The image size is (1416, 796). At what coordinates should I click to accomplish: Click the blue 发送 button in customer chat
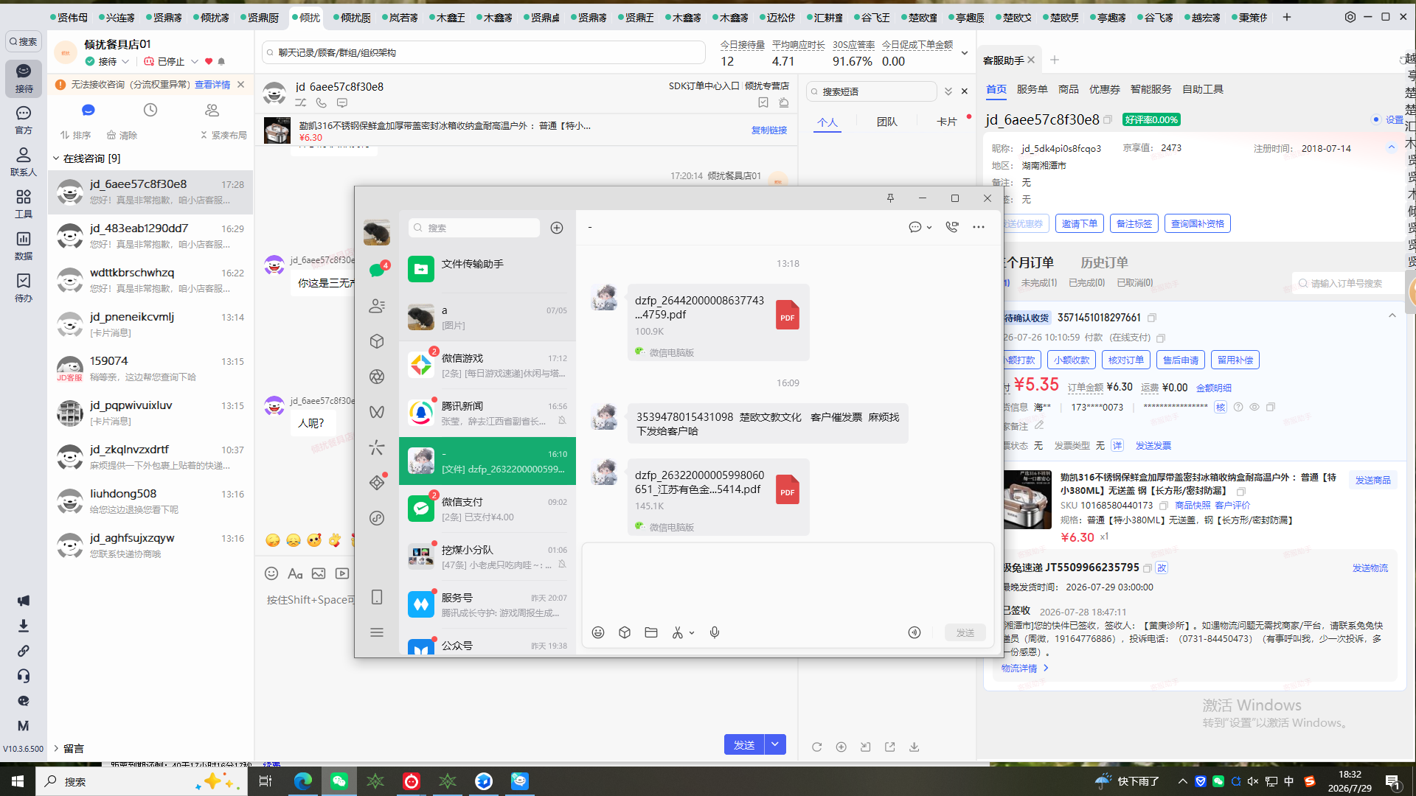coord(744,744)
